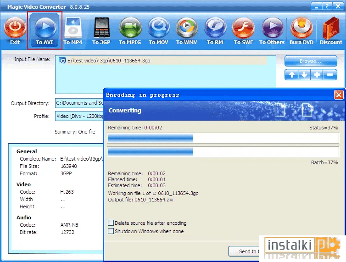Select the To MP4 iPod icon
Viewport: 346px width, 262px height.
tap(73, 28)
